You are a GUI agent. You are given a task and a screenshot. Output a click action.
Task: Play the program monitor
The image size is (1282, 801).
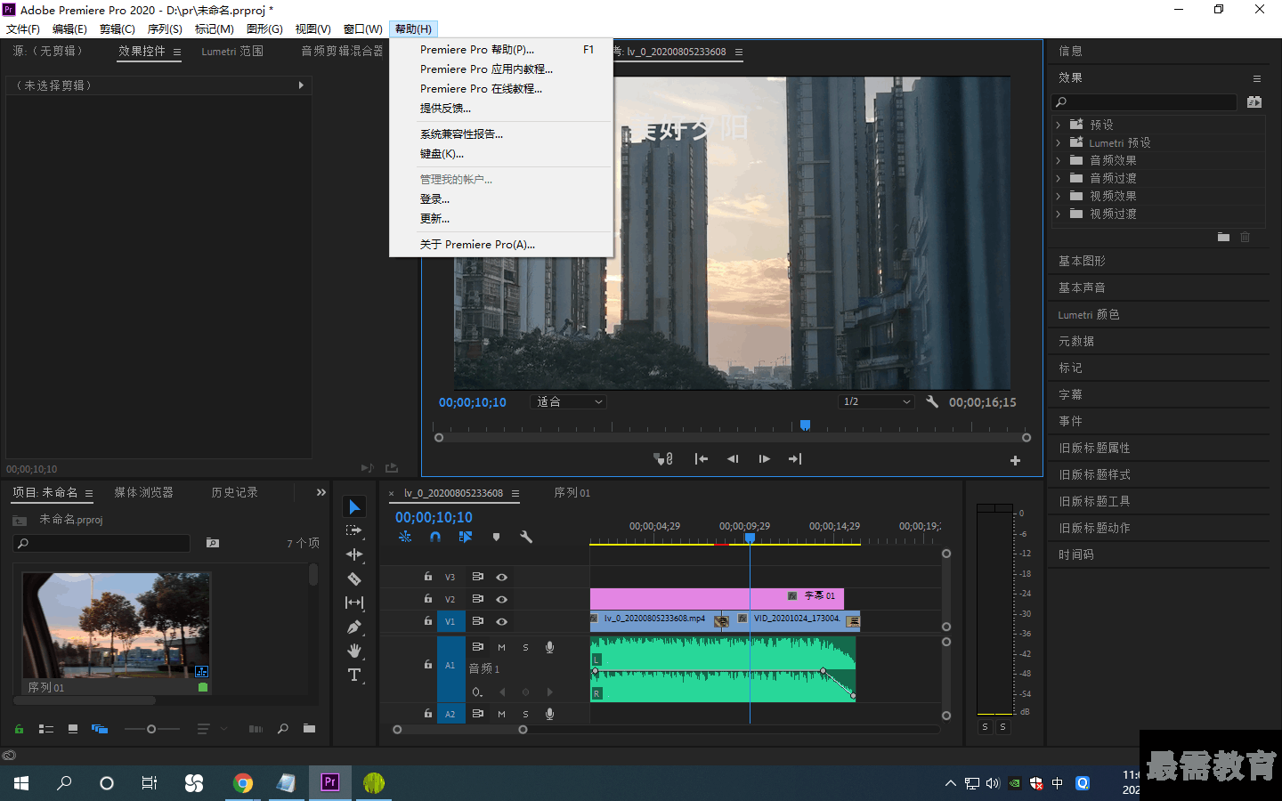(x=764, y=459)
